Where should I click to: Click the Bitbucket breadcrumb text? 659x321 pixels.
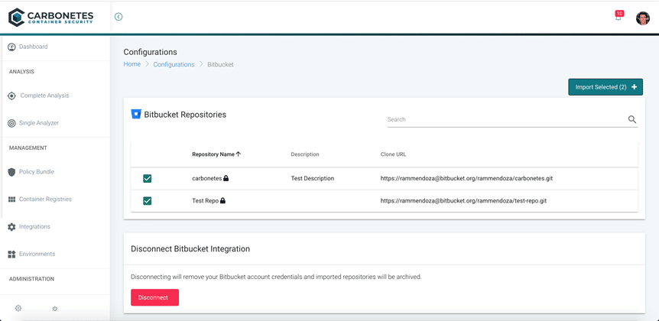click(x=221, y=65)
